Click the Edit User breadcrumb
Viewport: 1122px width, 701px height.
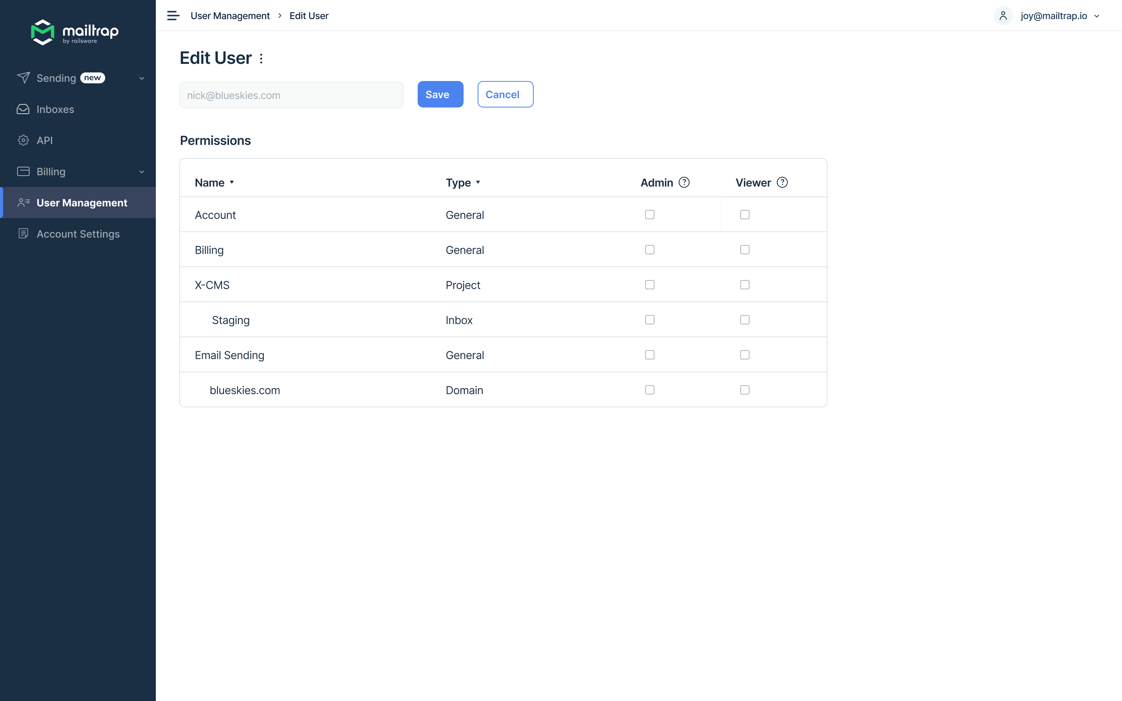(309, 16)
